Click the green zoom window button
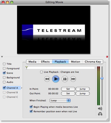The width and height of the screenshot is (111, 123). click(12, 2)
